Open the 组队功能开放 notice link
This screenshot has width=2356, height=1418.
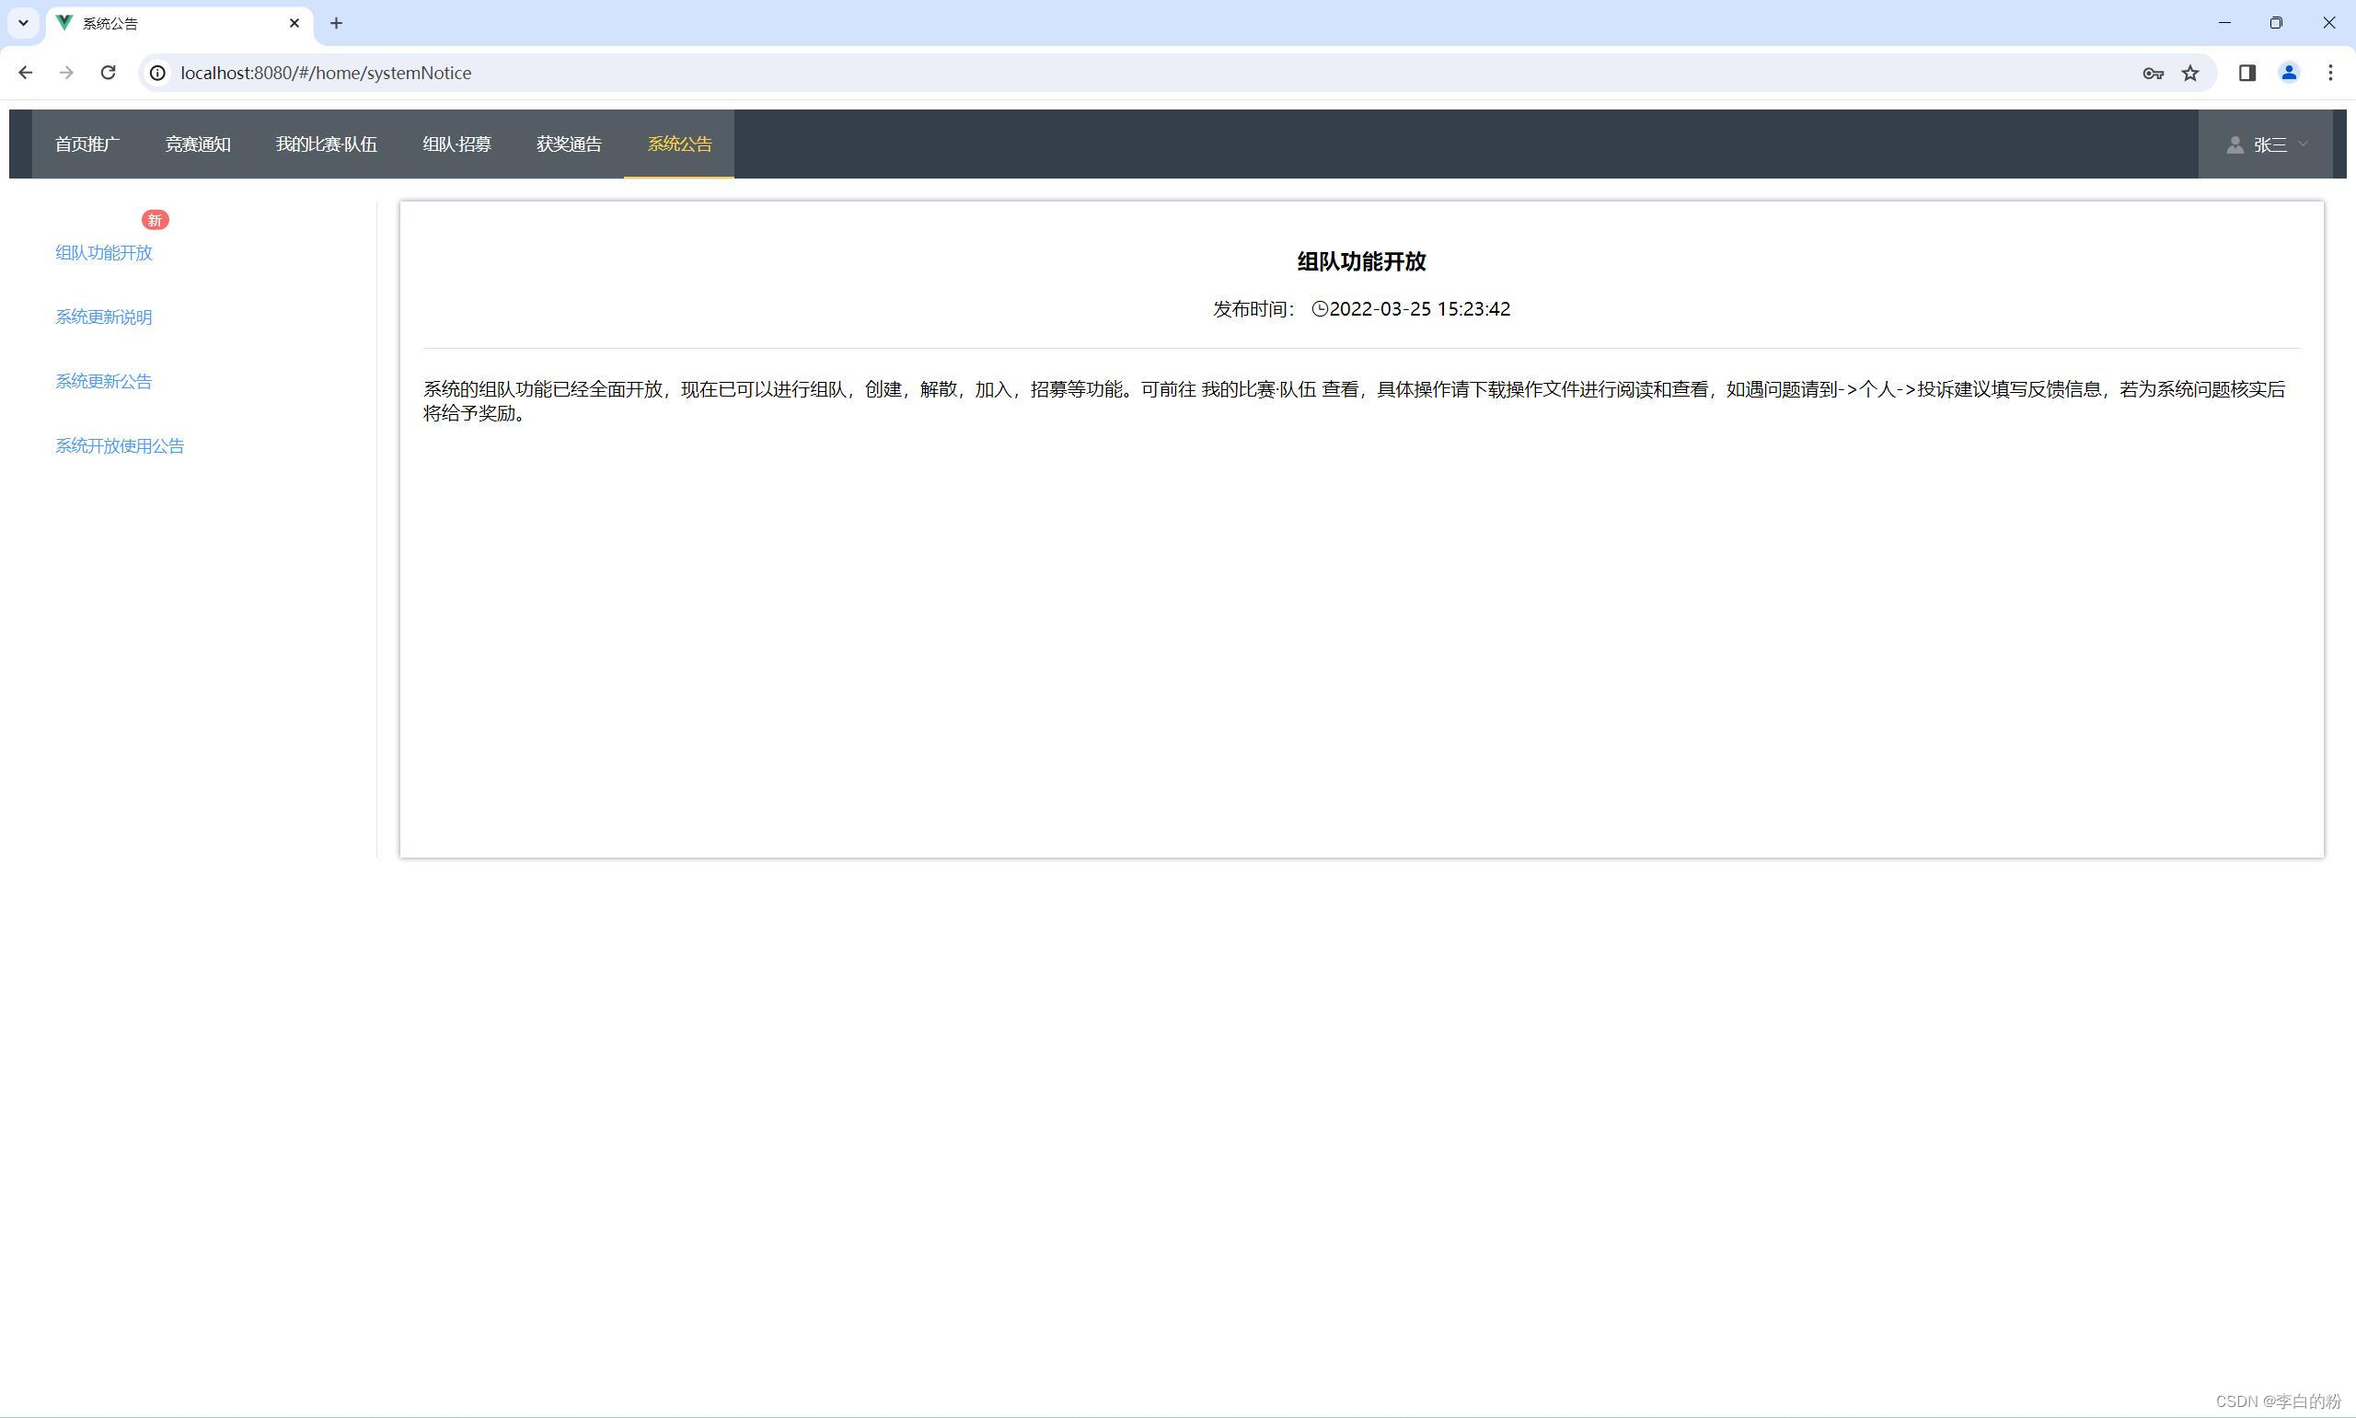[104, 252]
